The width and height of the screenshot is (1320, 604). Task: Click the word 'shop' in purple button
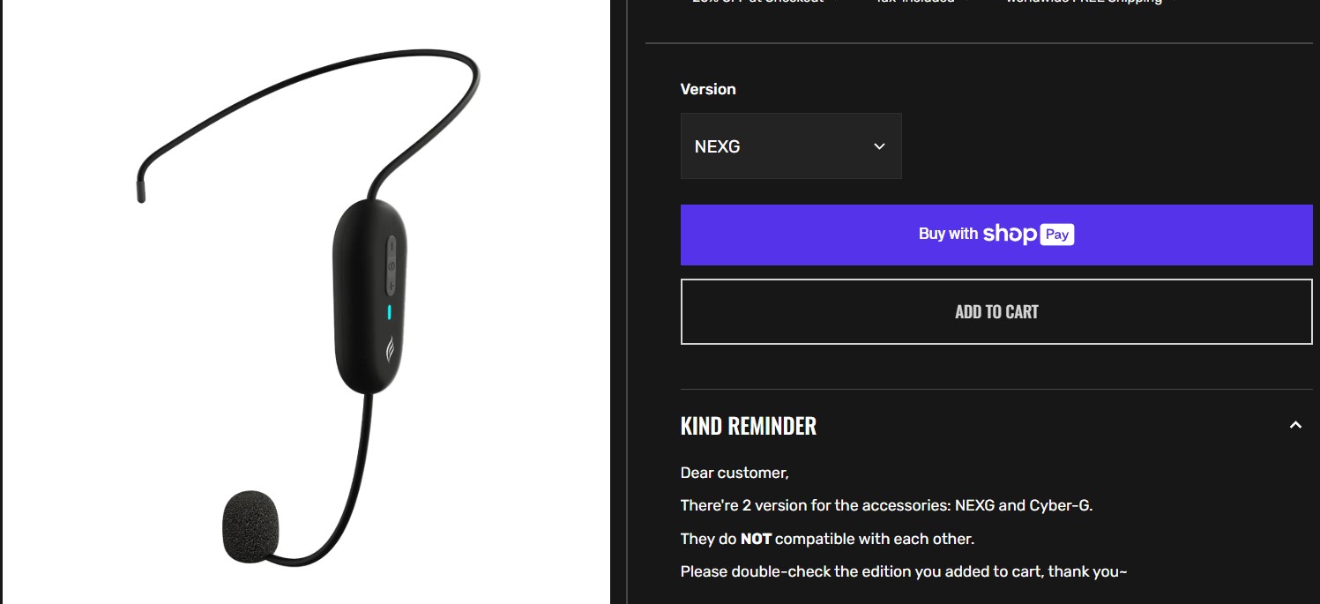coord(1010,235)
